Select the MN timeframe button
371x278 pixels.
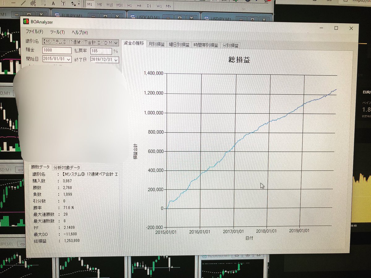(169, 6)
